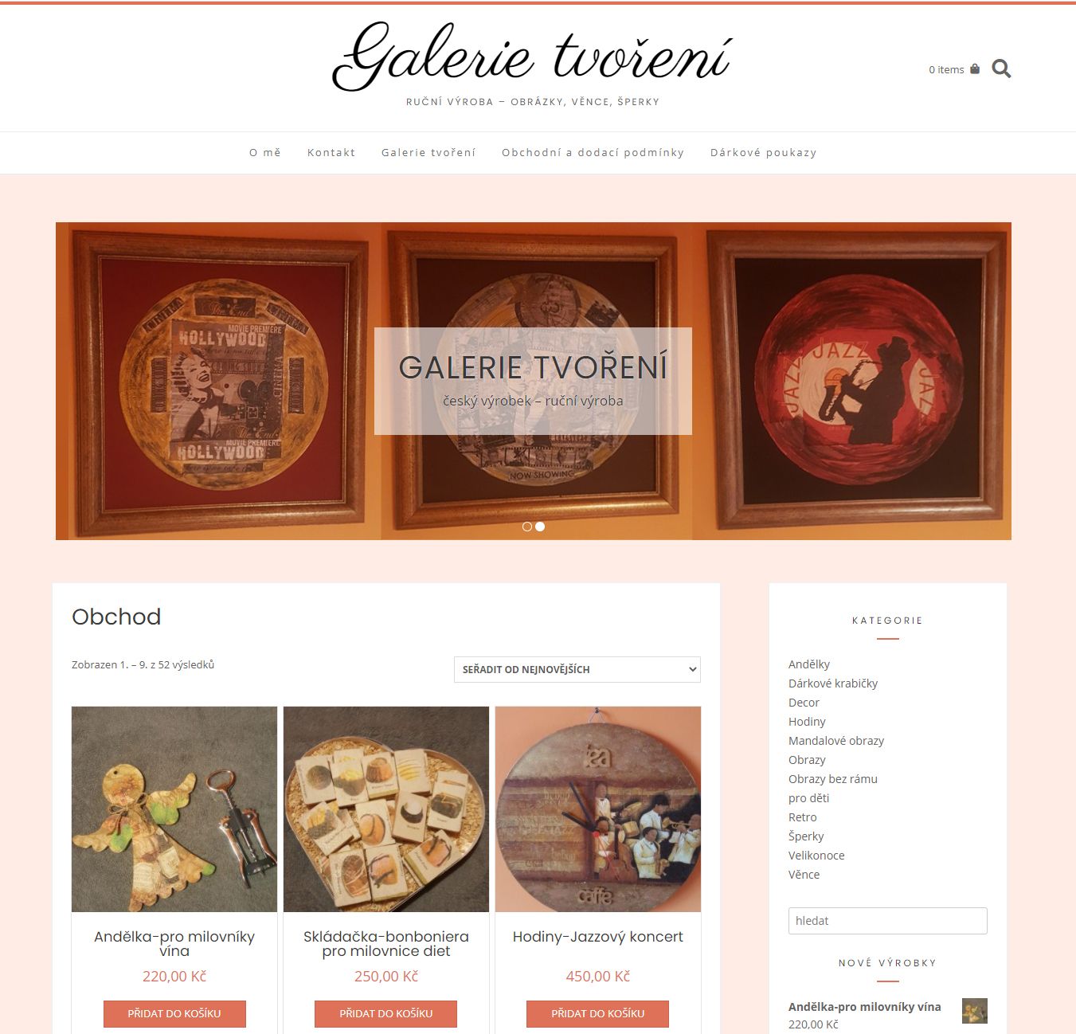Open small Andělka thumbnail in Nové výrobky
Screen dimensions: 1076x1034
tap(975, 1011)
